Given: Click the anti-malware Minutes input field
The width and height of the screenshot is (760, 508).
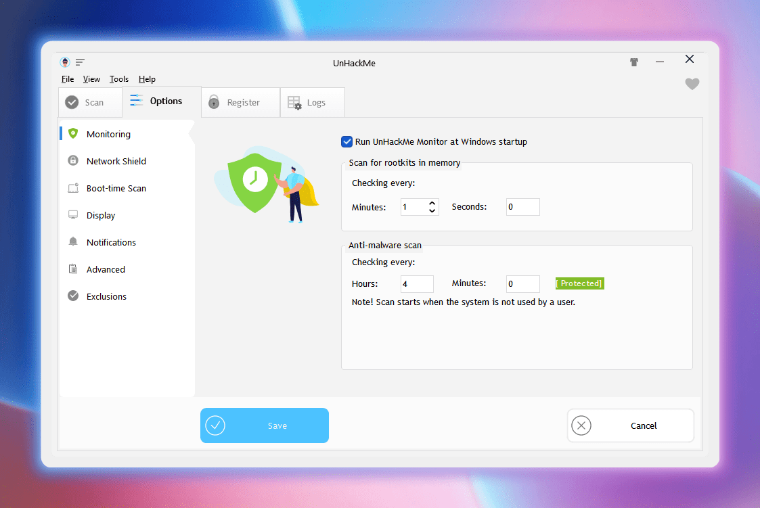Looking at the screenshot, I should (523, 284).
